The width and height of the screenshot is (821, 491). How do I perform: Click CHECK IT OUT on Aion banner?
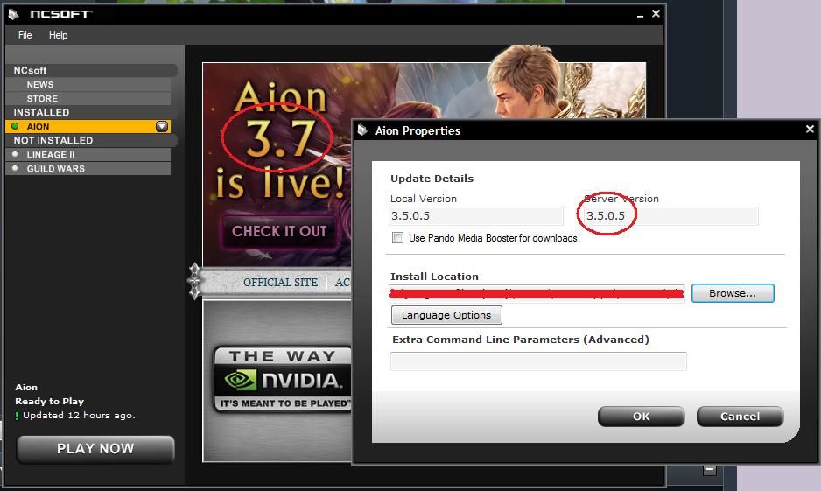(x=279, y=231)
